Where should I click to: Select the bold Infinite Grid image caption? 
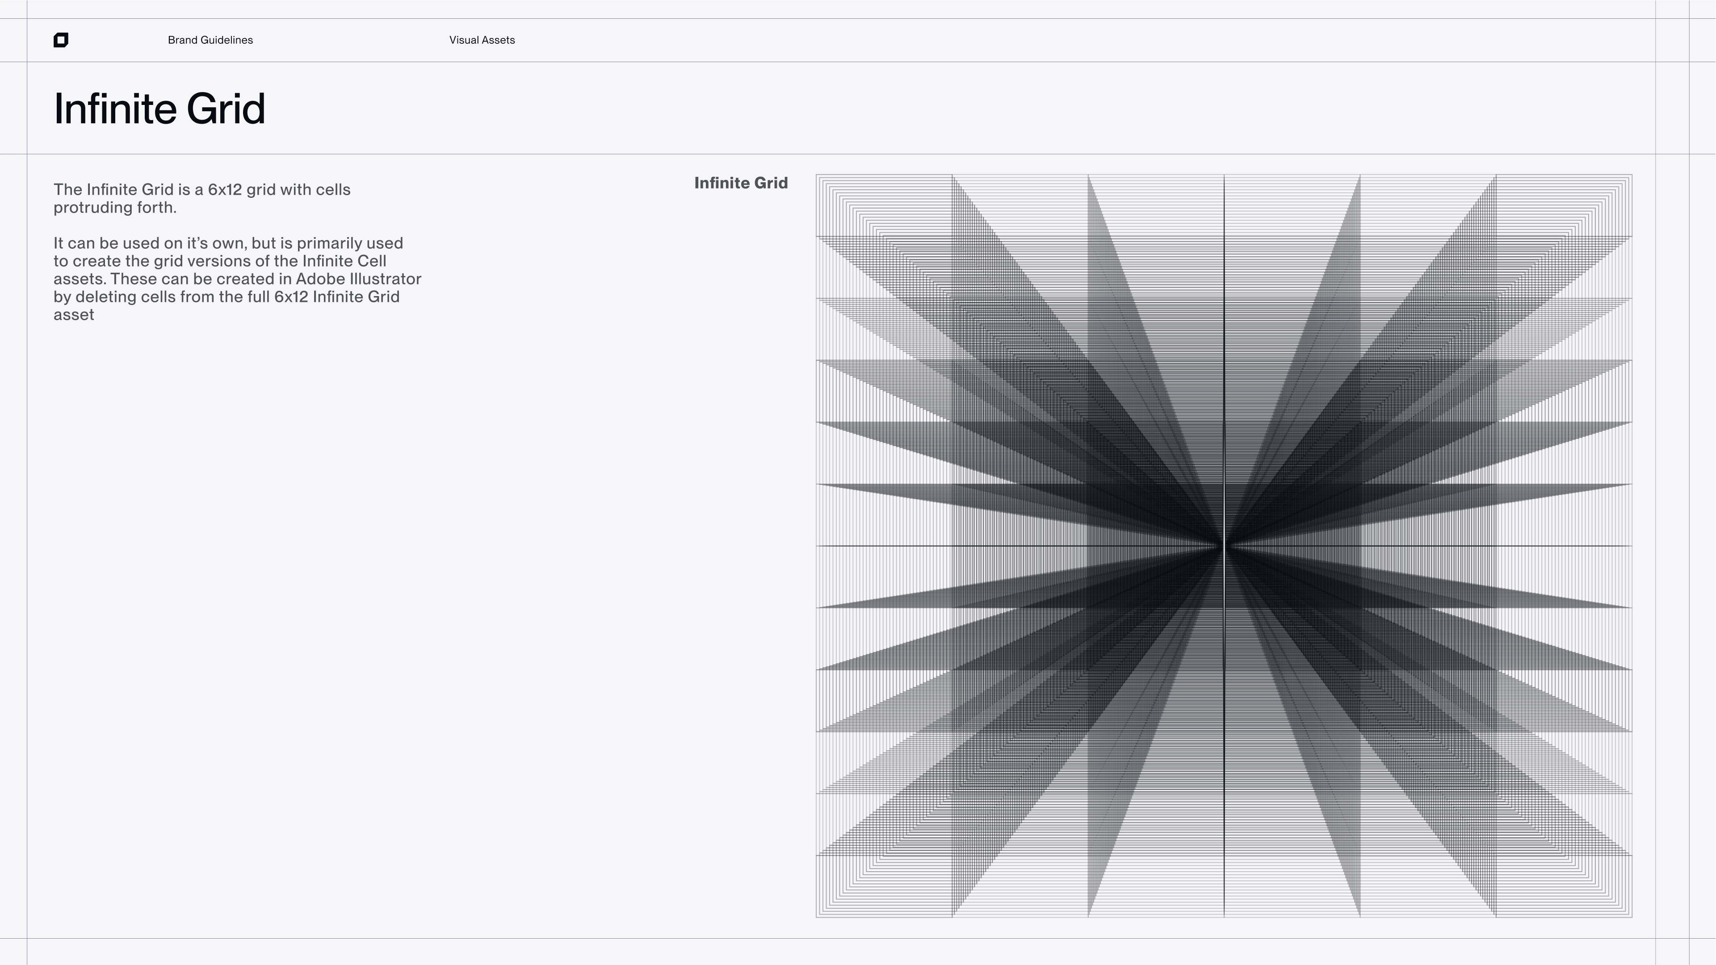[741, 183]
